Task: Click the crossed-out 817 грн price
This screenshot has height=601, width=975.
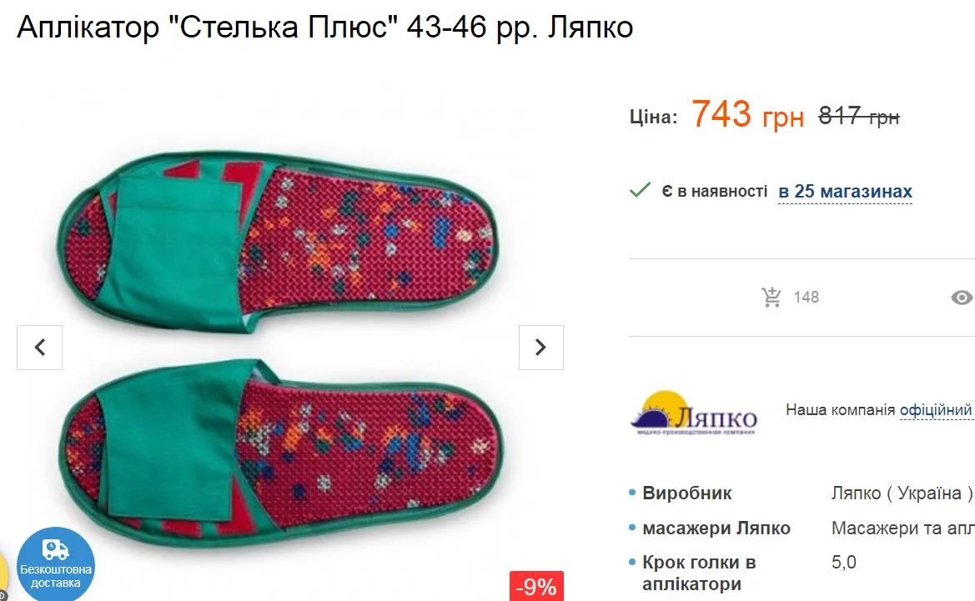Action: click(858, 117)
